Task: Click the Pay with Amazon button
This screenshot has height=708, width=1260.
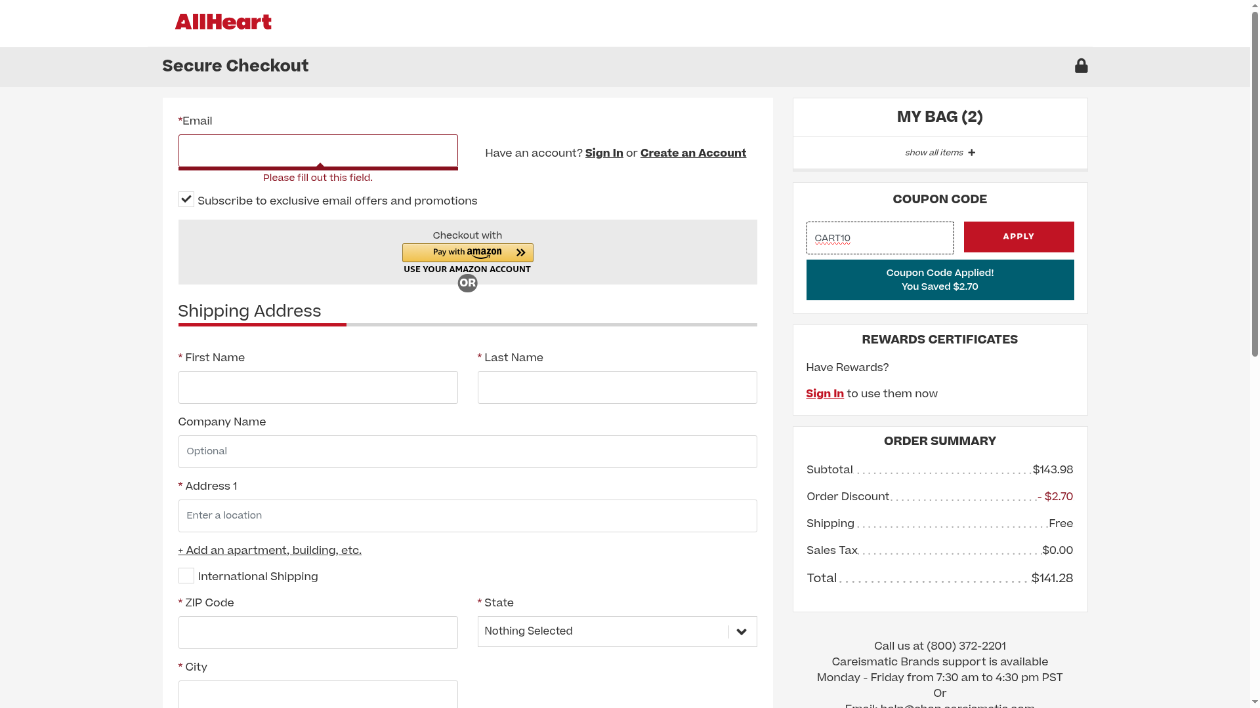Action: 467,252
